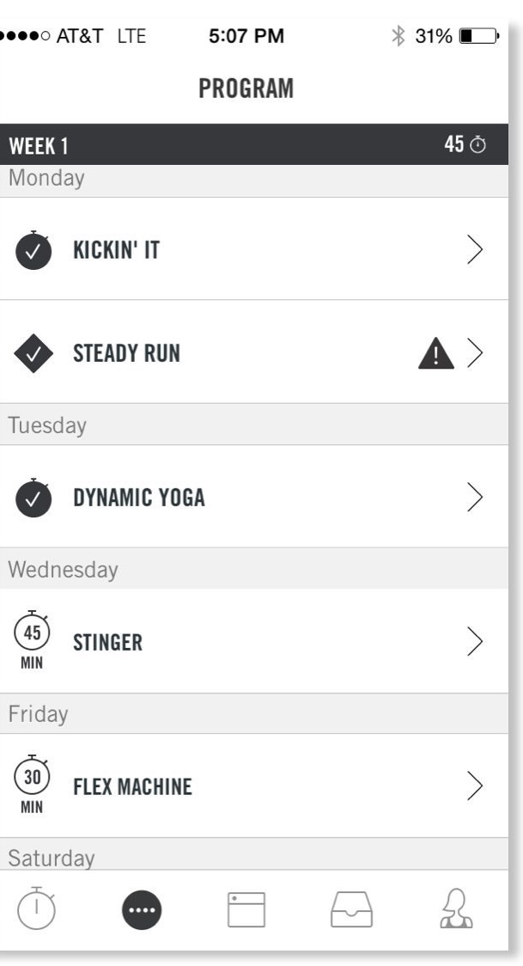Tap the stopwatch tab icon in bottom bar
The width and height of the screenshot is (523, 966).
click(x=34, y=909)
